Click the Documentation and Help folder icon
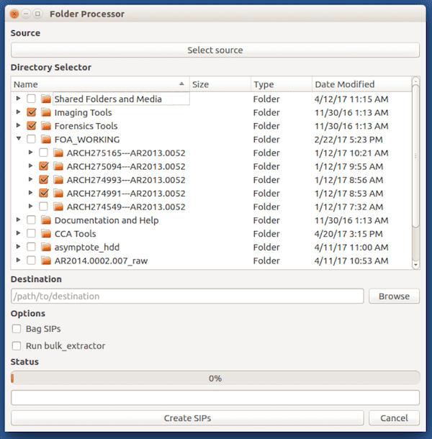432x439 pixels. tap(46, 220)
